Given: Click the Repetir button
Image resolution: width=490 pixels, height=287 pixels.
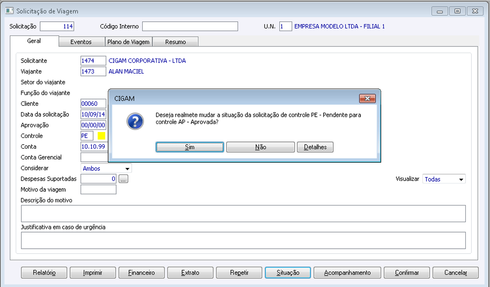Looking at the screenshot, I should [x=239, y=273].
